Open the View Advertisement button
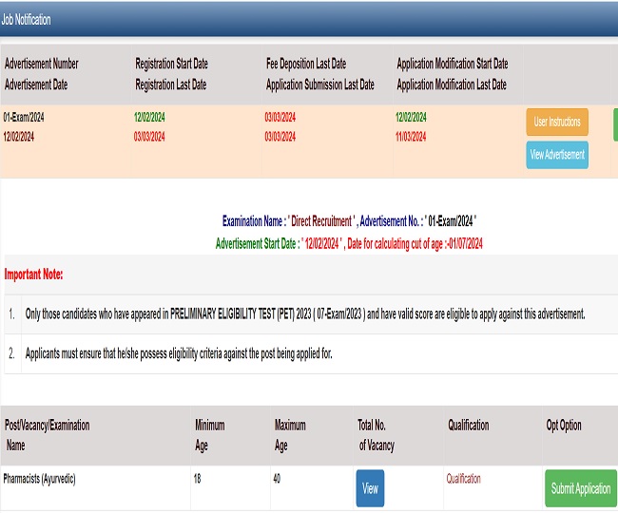 pos(557,155)
